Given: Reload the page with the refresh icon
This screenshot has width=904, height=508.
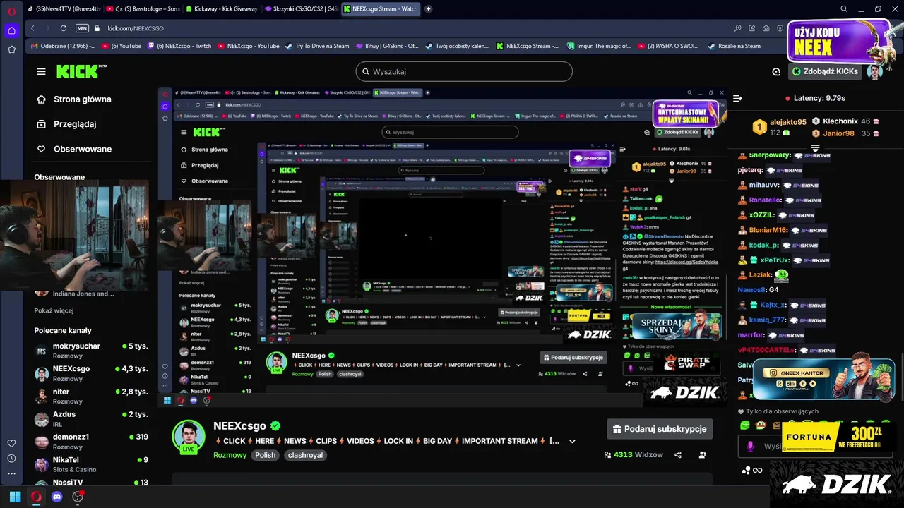Looking at the screenshot, I should pyautogui.click(x=64, y=28).
